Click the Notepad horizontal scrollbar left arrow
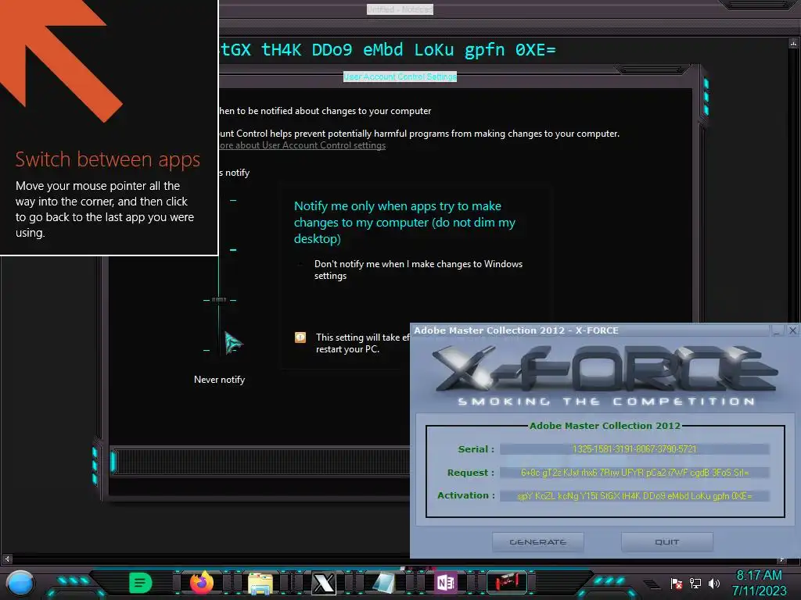801x600 pixels. pos(7,559)
